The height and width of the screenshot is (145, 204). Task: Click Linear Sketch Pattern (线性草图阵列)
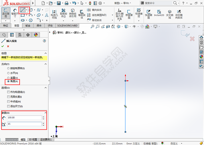point(97,15)
